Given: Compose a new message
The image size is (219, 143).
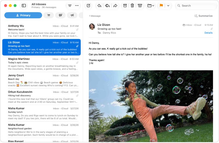Looking at the screenshot, I should coord(89,6).
